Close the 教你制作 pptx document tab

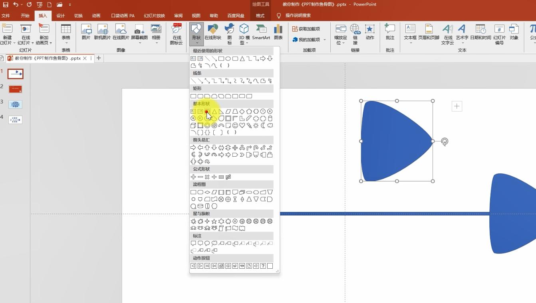tap(85, 58)
